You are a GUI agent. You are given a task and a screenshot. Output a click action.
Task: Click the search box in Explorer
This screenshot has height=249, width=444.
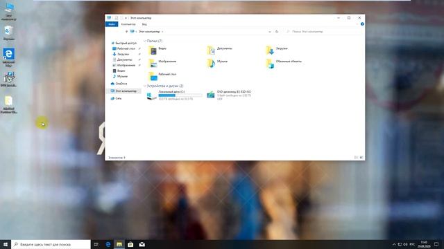pyautogui.click(x=323, y=32)
